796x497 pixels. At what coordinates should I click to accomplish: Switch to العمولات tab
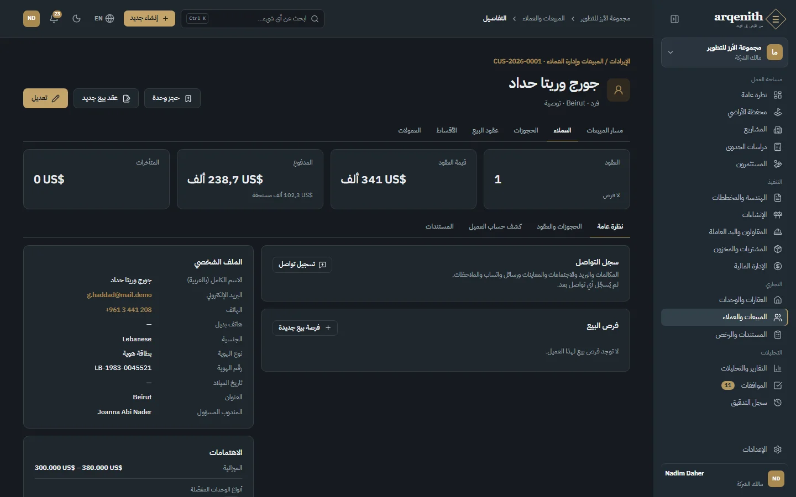click(x=410, y=130)
